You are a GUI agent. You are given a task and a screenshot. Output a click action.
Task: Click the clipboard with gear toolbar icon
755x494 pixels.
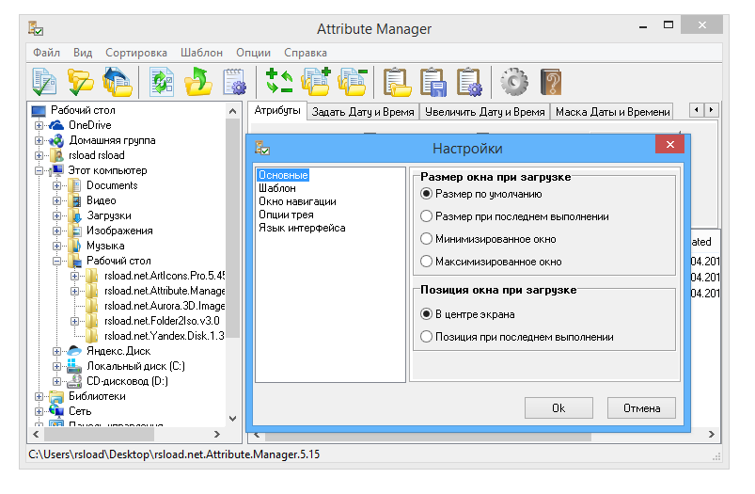(469, 82)
